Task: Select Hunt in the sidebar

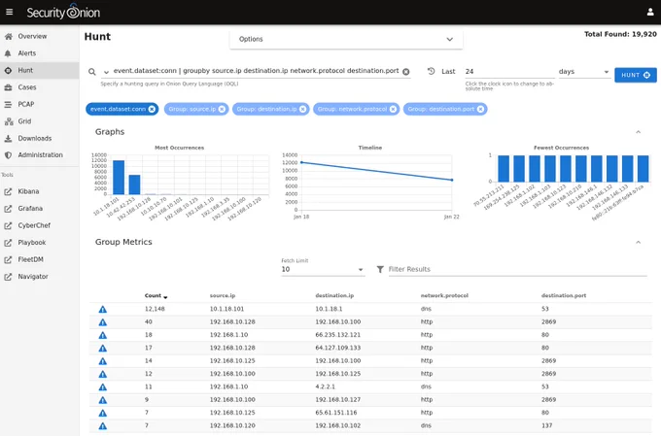Action: (x=39, y=70)
